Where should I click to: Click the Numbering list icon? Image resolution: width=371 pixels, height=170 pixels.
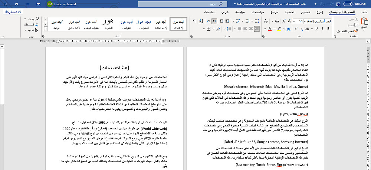247,21
